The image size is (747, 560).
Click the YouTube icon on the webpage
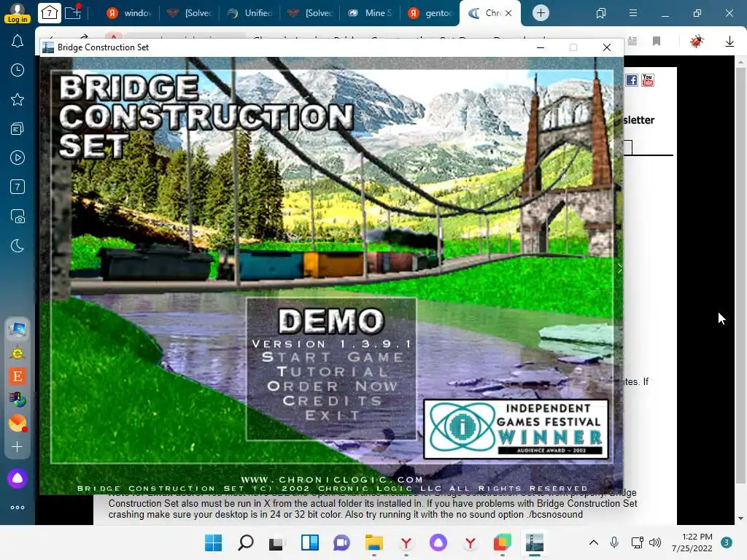pyautogui.click(x=648, y=80)
